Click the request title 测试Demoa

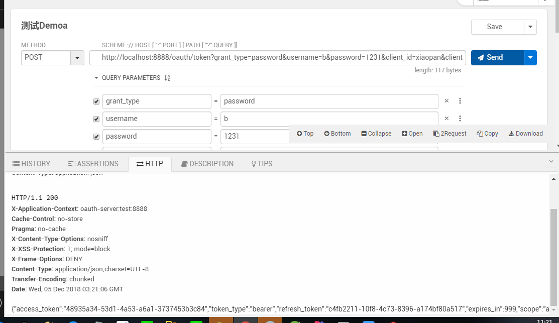[44, 26]
